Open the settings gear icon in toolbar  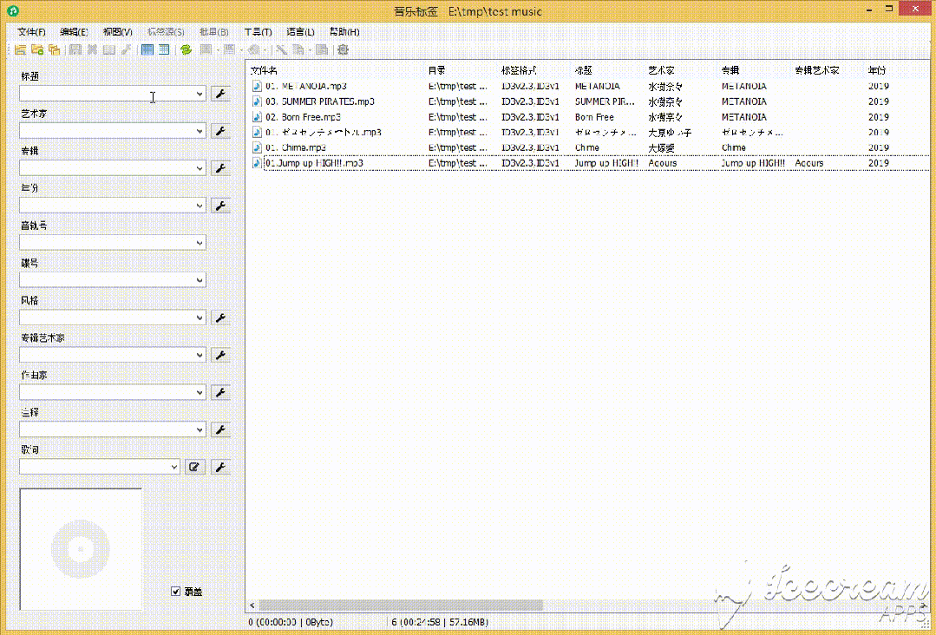coord(343,49)
